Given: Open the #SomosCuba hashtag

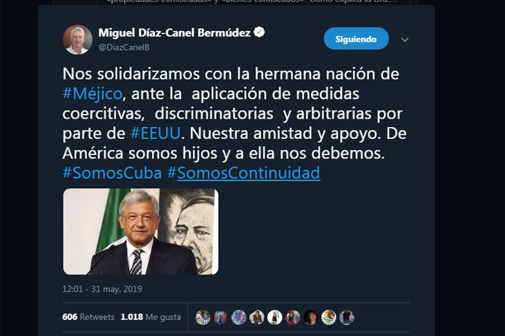Looking at the screenshot, I should pyautogui.click(x=112, y=173).
